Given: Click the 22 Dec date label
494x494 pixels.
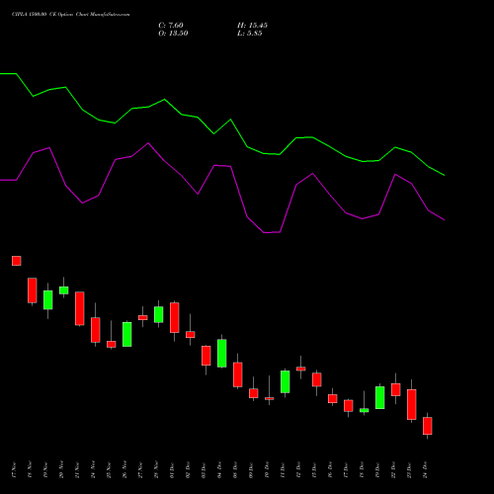Looking at the screenshot, I should pyautogui.click(x=393, y=470).
